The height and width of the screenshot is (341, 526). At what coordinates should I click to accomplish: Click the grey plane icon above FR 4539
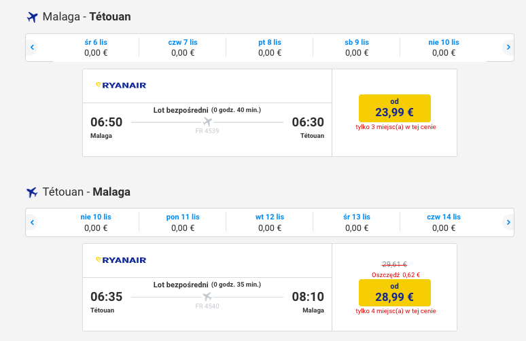click(207, 122)
